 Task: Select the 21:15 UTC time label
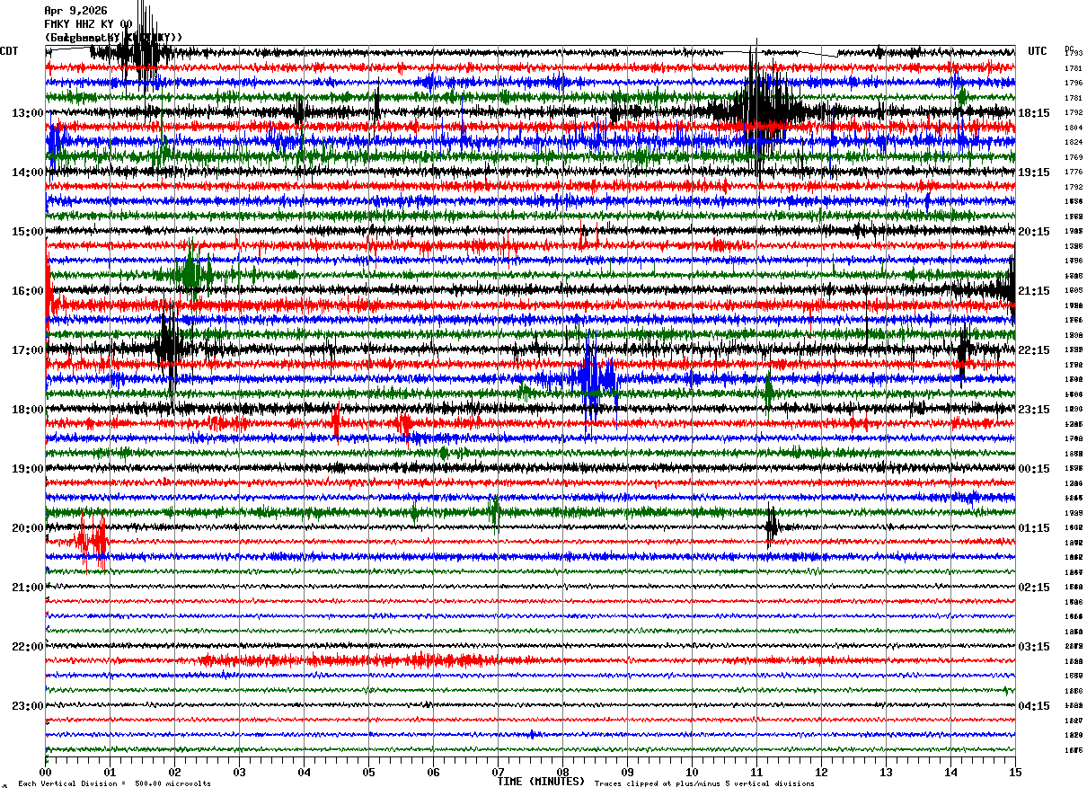pyautogui.click(x=1034, y=291)
